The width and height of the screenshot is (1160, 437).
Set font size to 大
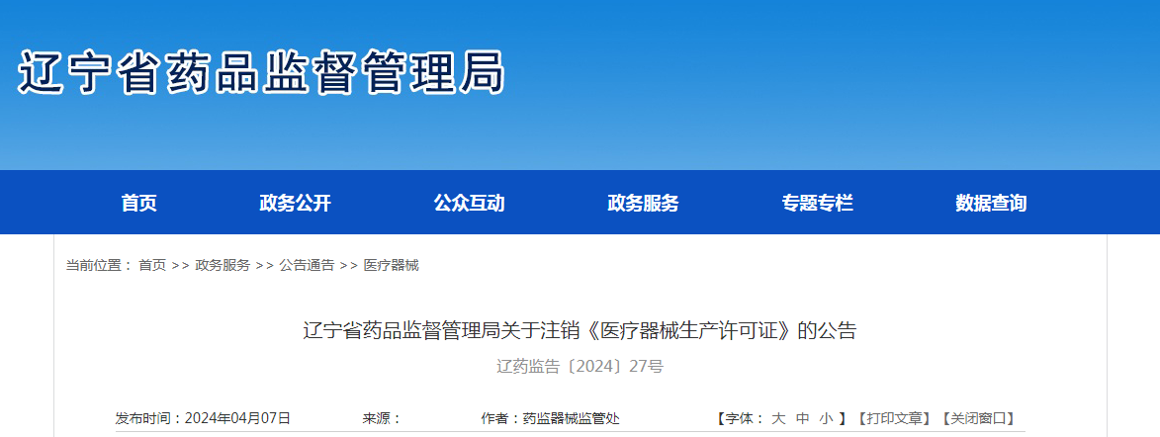pyautogui.click(x=778, y=418)
